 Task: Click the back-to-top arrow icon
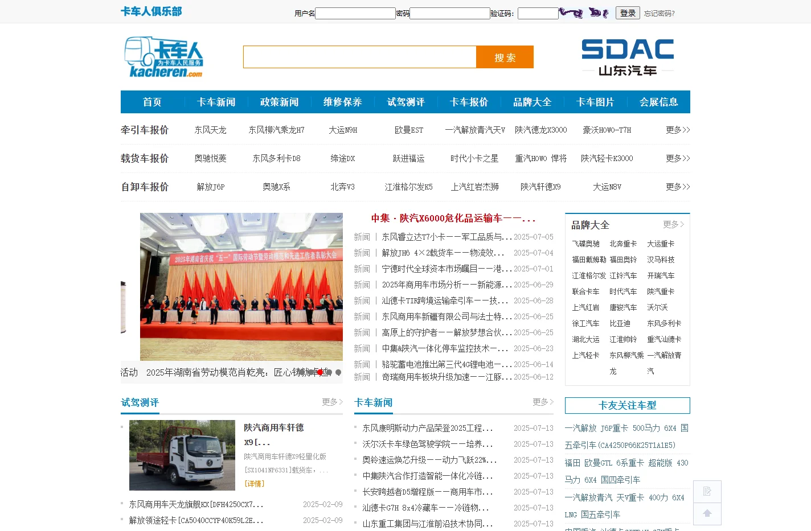[x=707, y=513]
